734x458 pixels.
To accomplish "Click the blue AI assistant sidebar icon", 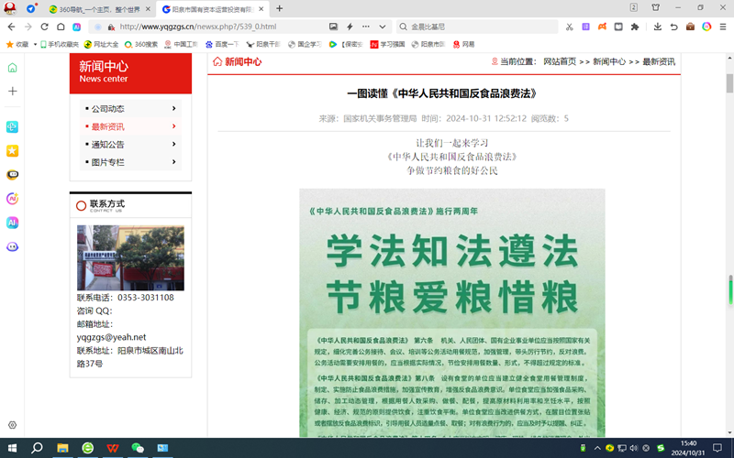I will point(12,223).
